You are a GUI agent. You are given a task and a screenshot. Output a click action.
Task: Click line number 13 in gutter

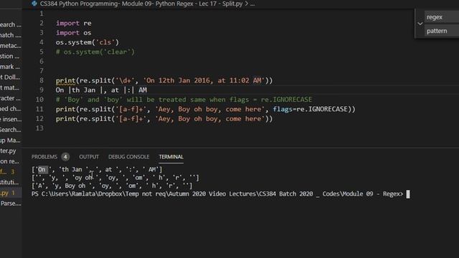point(39,128)
